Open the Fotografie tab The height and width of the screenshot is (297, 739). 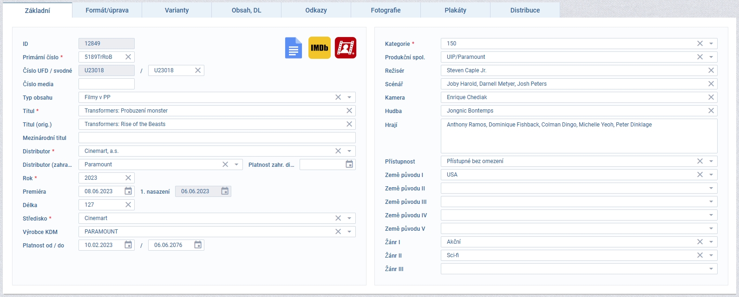[386, 10]
